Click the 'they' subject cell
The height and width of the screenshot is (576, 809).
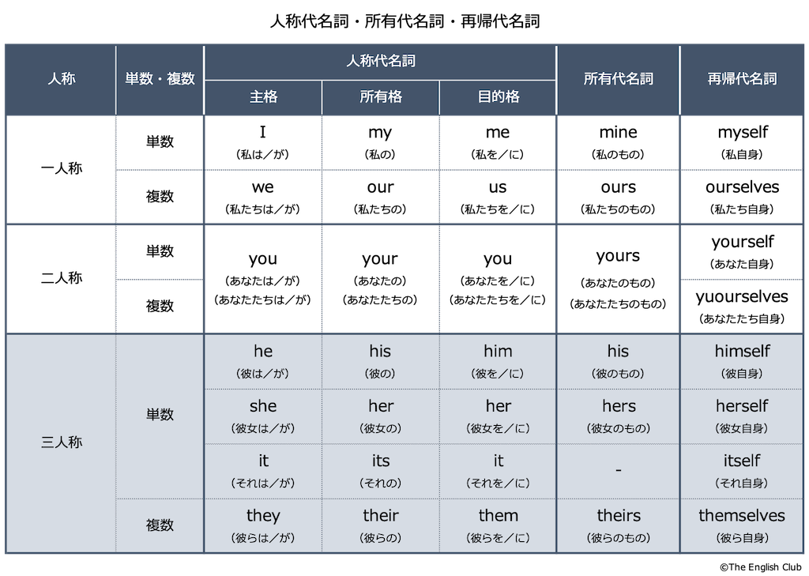point(263,526)
